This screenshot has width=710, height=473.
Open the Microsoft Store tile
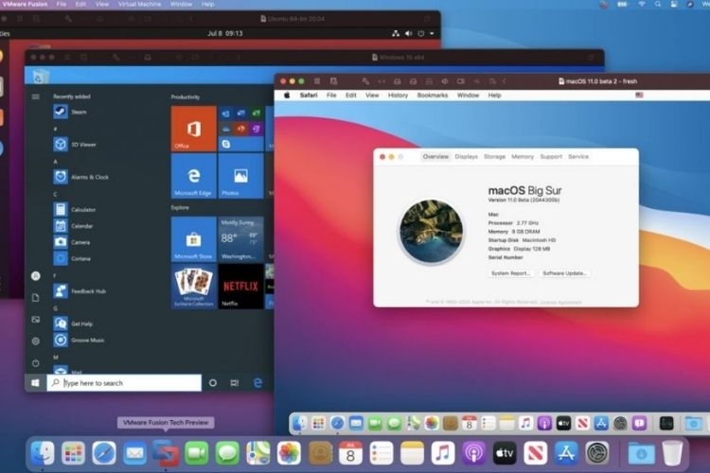coord(194,239)
